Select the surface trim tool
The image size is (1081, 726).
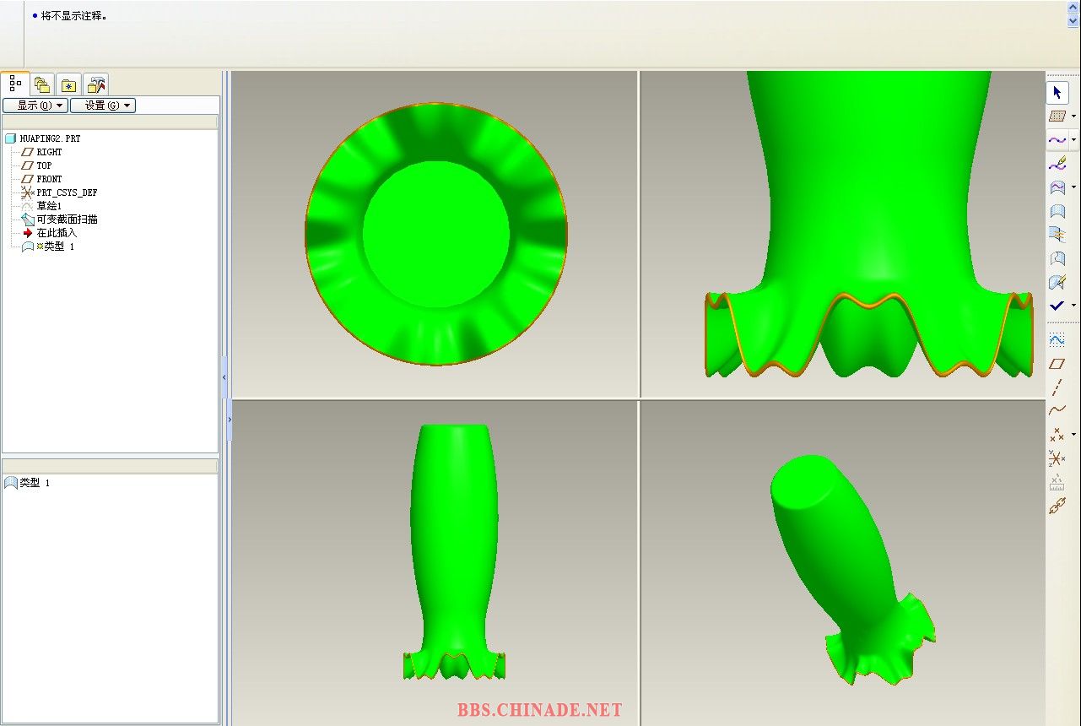coord(1057,258)
